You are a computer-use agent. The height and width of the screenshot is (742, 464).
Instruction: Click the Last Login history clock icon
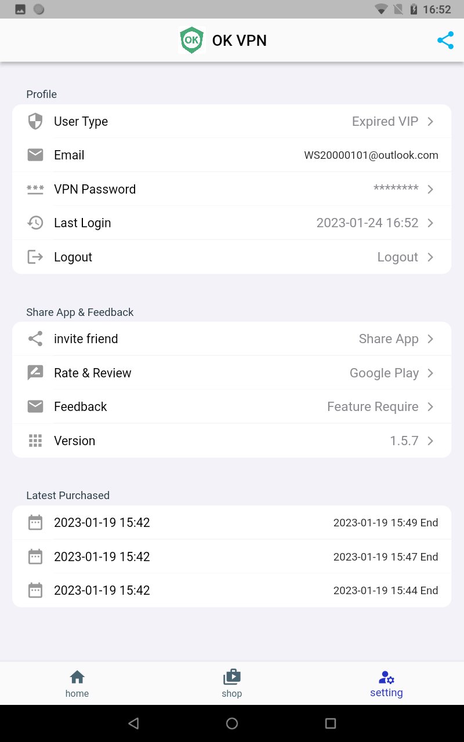coord(35,223)
